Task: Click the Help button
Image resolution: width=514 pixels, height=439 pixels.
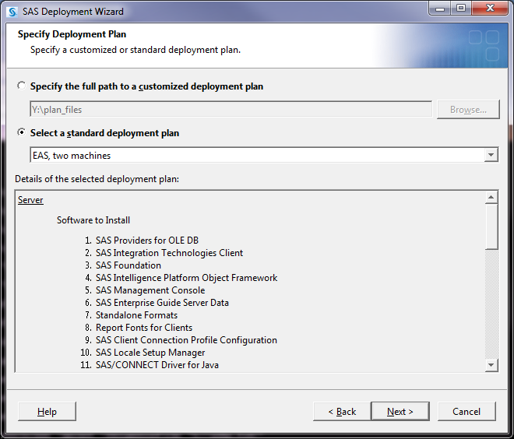Action: click(47, 412)
